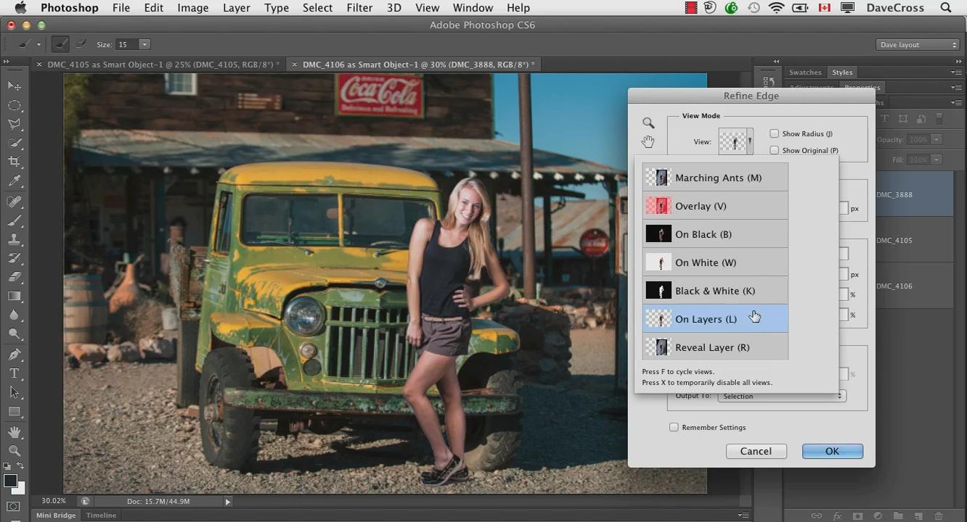Screen dimensions: 967x522
Task: Choose the Pen tool
Action: pos(15,355)
